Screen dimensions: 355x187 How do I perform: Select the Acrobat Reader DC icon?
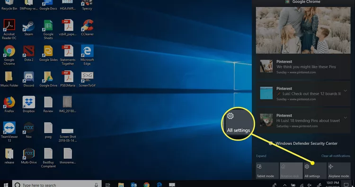click(x=9, y=29)
